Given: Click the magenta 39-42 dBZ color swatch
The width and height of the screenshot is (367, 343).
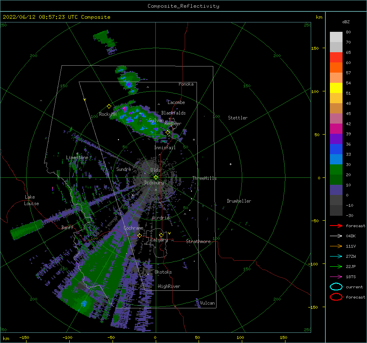Looking at the screenshot, I should [336, 128].
